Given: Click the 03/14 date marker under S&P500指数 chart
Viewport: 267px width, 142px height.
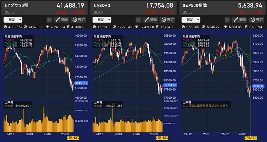Looking at the screenshot, I should [x=251, y=138].
